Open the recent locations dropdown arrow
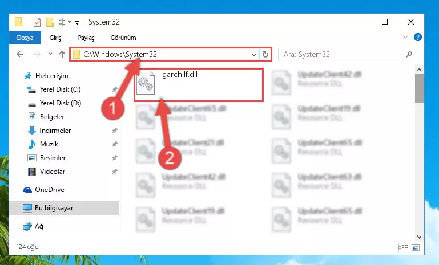 (50, 54)
